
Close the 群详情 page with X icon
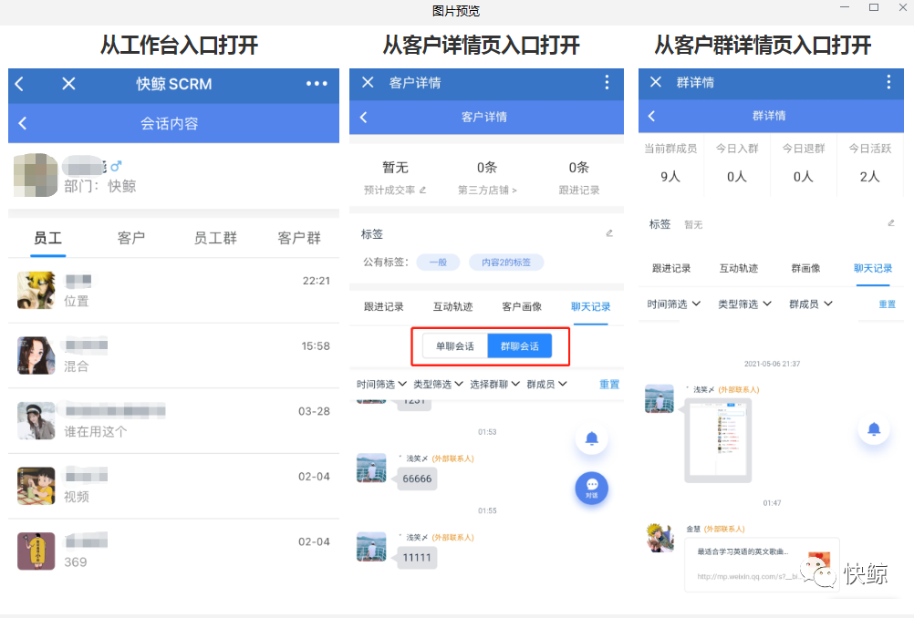pos(656,81)
